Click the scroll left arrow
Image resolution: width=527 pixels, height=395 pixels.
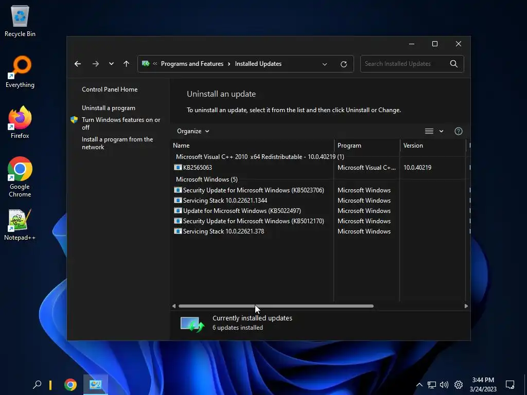point(174,306)
